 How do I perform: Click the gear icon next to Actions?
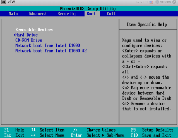157,2
